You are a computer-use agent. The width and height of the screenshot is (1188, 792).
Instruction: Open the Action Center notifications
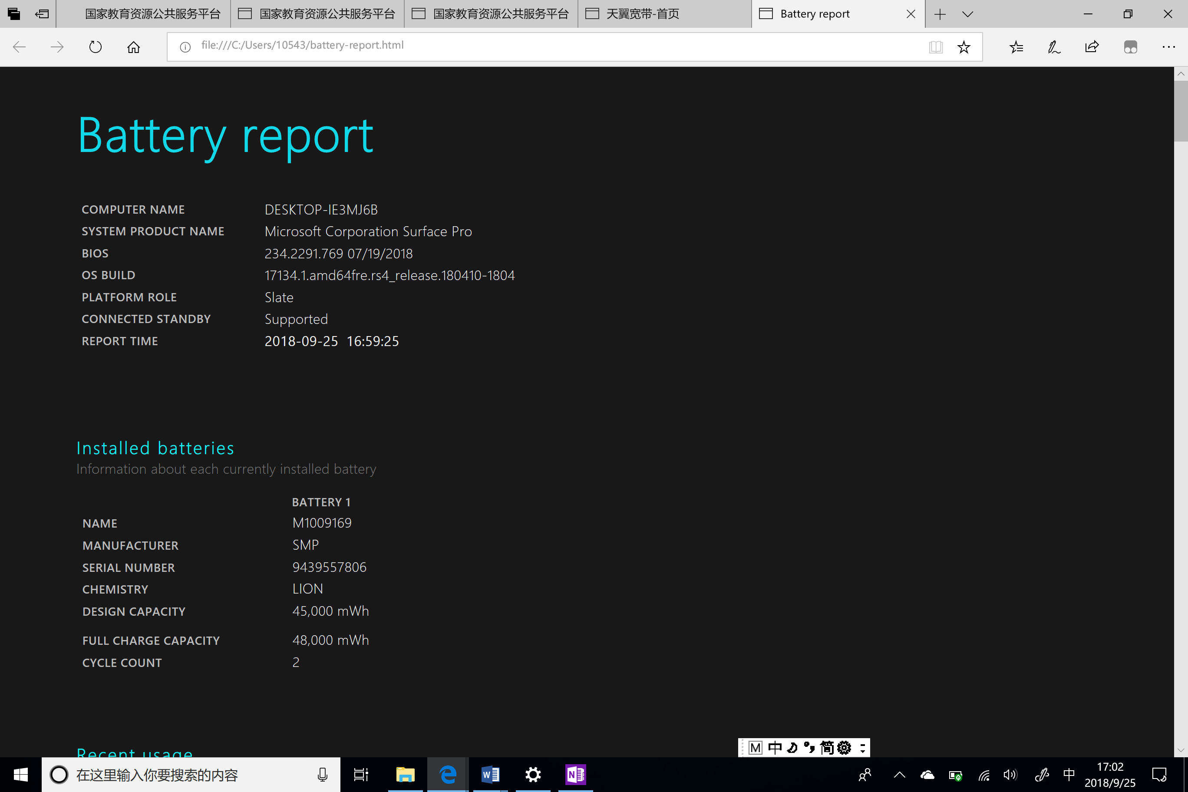pyautogui.click(x=1159, y=774)
